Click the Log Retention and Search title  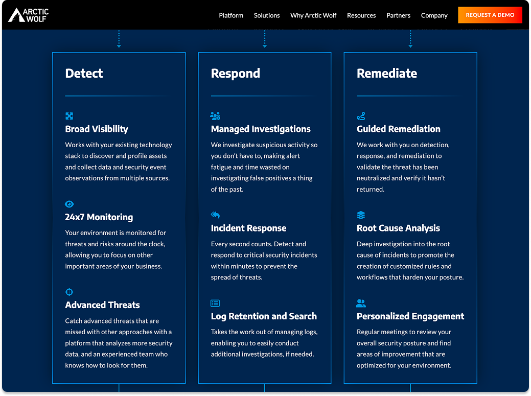pos(264,316)
